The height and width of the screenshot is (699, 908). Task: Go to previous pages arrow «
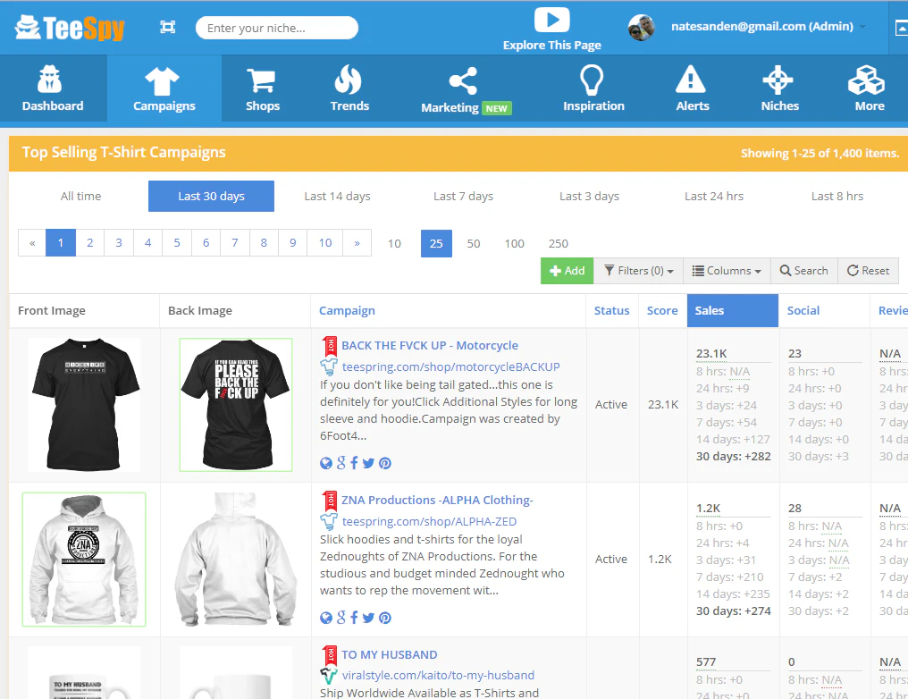(x=32, y=242)
